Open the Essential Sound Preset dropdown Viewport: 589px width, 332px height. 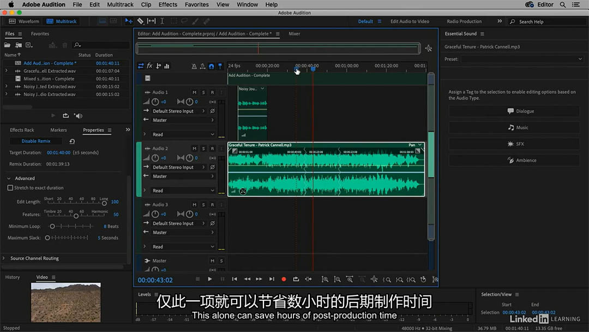pyautogui.click(x=522, y=59)
